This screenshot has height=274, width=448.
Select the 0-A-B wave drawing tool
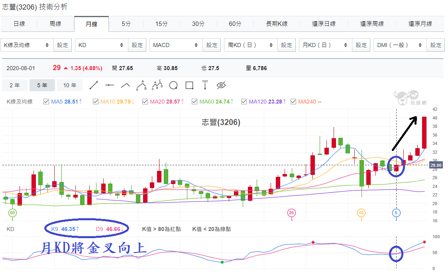coord(141,85)
